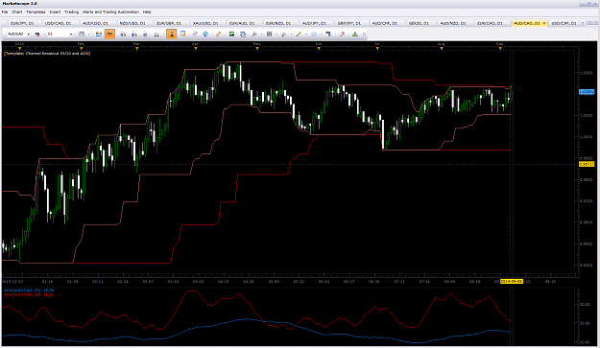Viewport: 600px width, 348px height.
Task: Switch to the EUR/CAD, D1 chart tab
Action: 490,23
